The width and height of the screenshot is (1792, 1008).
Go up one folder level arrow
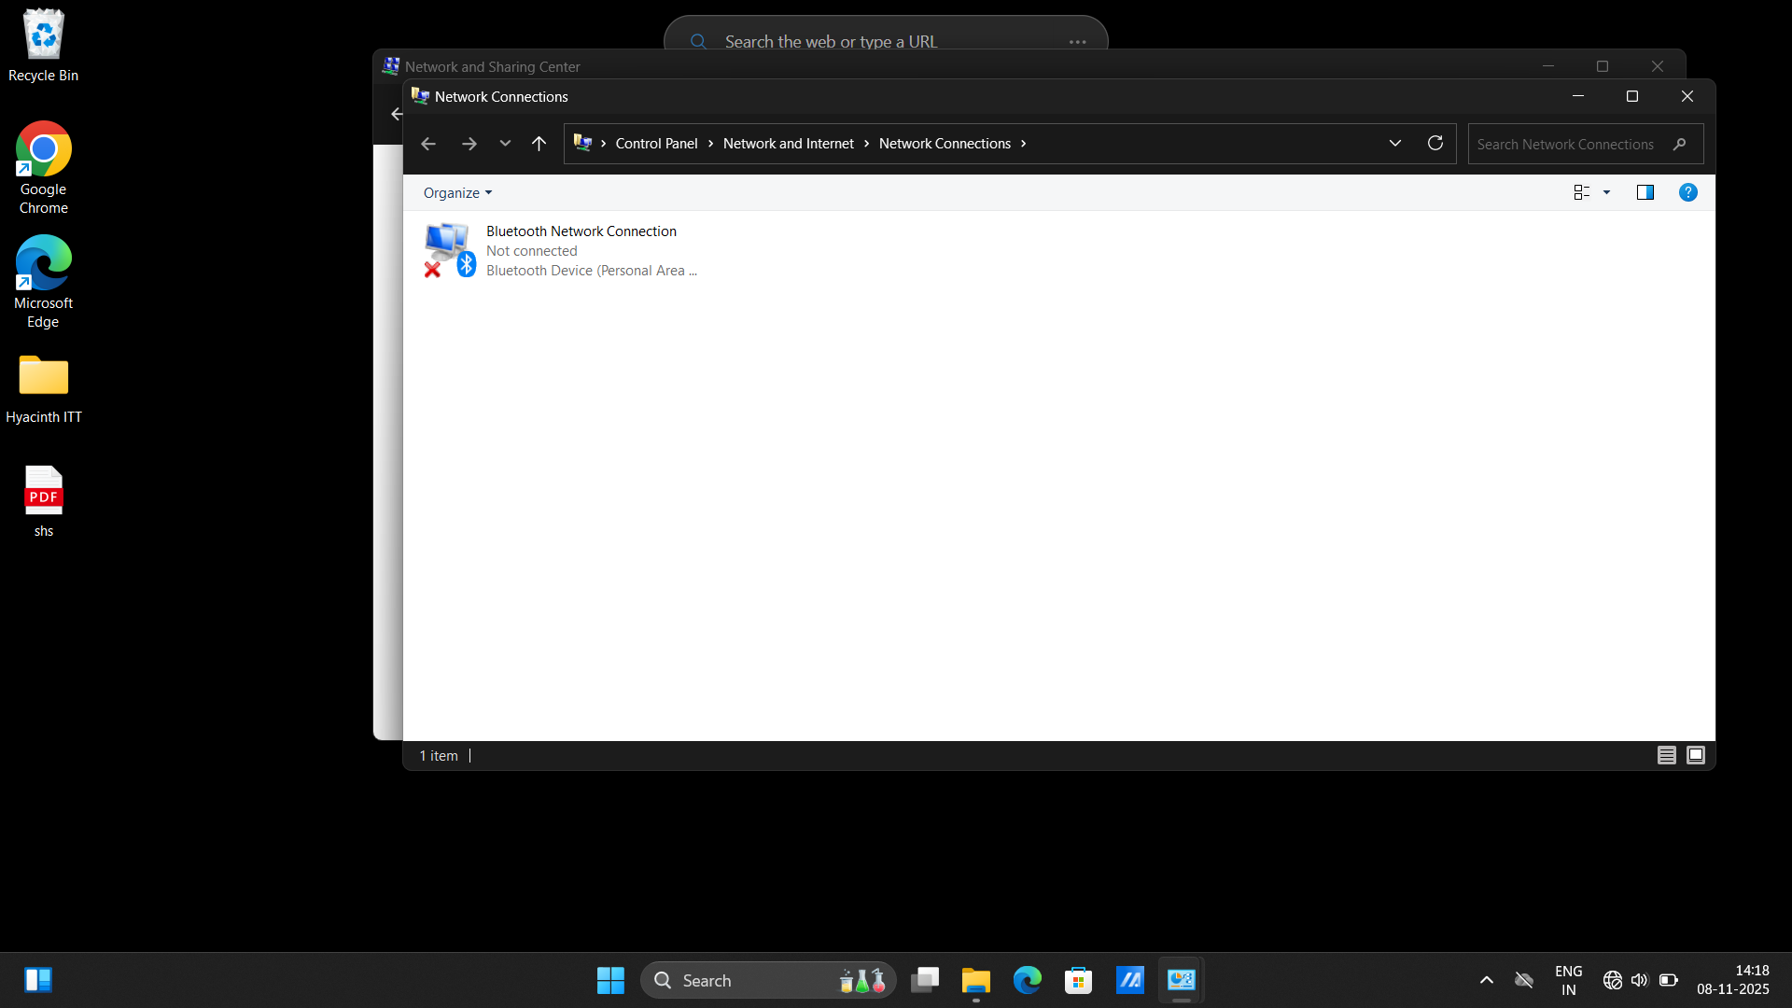point(539,143)
